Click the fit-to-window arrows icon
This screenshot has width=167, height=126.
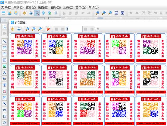(116, 13)
